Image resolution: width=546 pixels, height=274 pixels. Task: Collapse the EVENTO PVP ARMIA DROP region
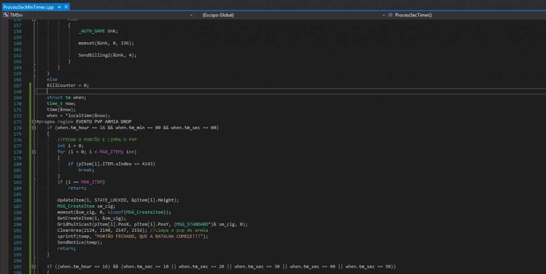pyautogui.click(x=34, y=122)
